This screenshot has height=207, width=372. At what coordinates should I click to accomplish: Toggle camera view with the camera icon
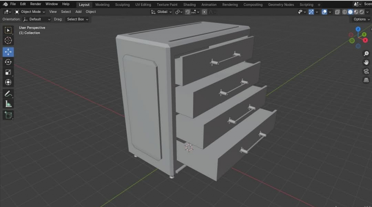[366, 71]
